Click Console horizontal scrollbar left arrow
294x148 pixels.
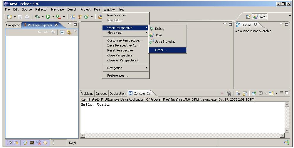[x=83, y=135]
